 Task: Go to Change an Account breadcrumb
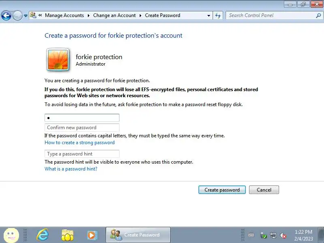[x=114, y=15]
